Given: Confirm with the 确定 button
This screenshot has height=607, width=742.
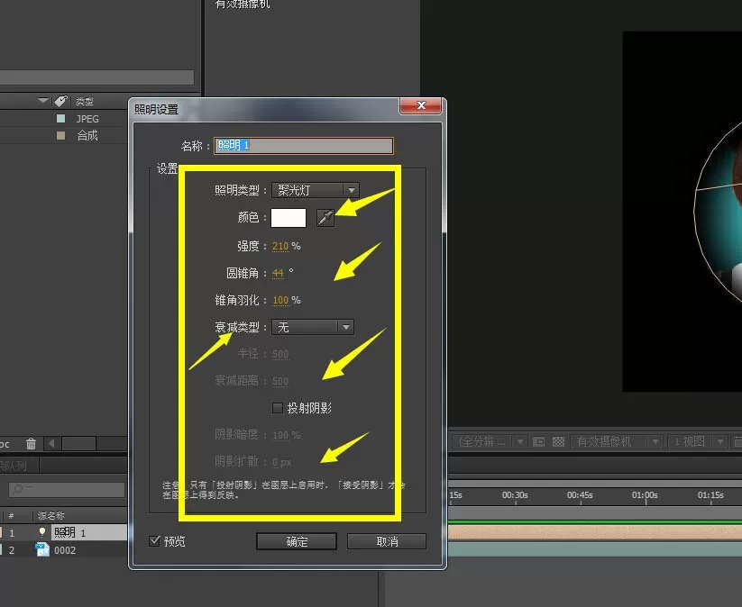Looking at the screenshot, I should (297, 541).
